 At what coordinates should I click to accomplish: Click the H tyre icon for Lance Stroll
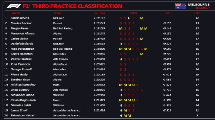point(121,110)
